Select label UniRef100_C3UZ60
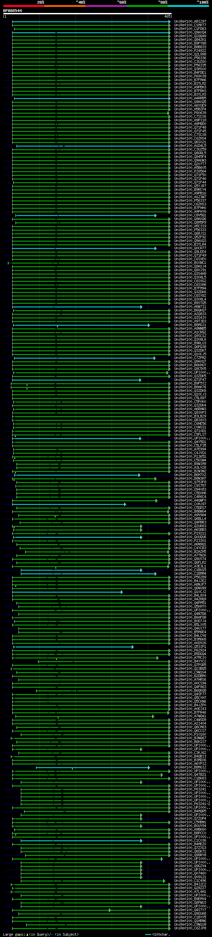The width and height of the screenshot is (212, 937). tap(190, 62)
